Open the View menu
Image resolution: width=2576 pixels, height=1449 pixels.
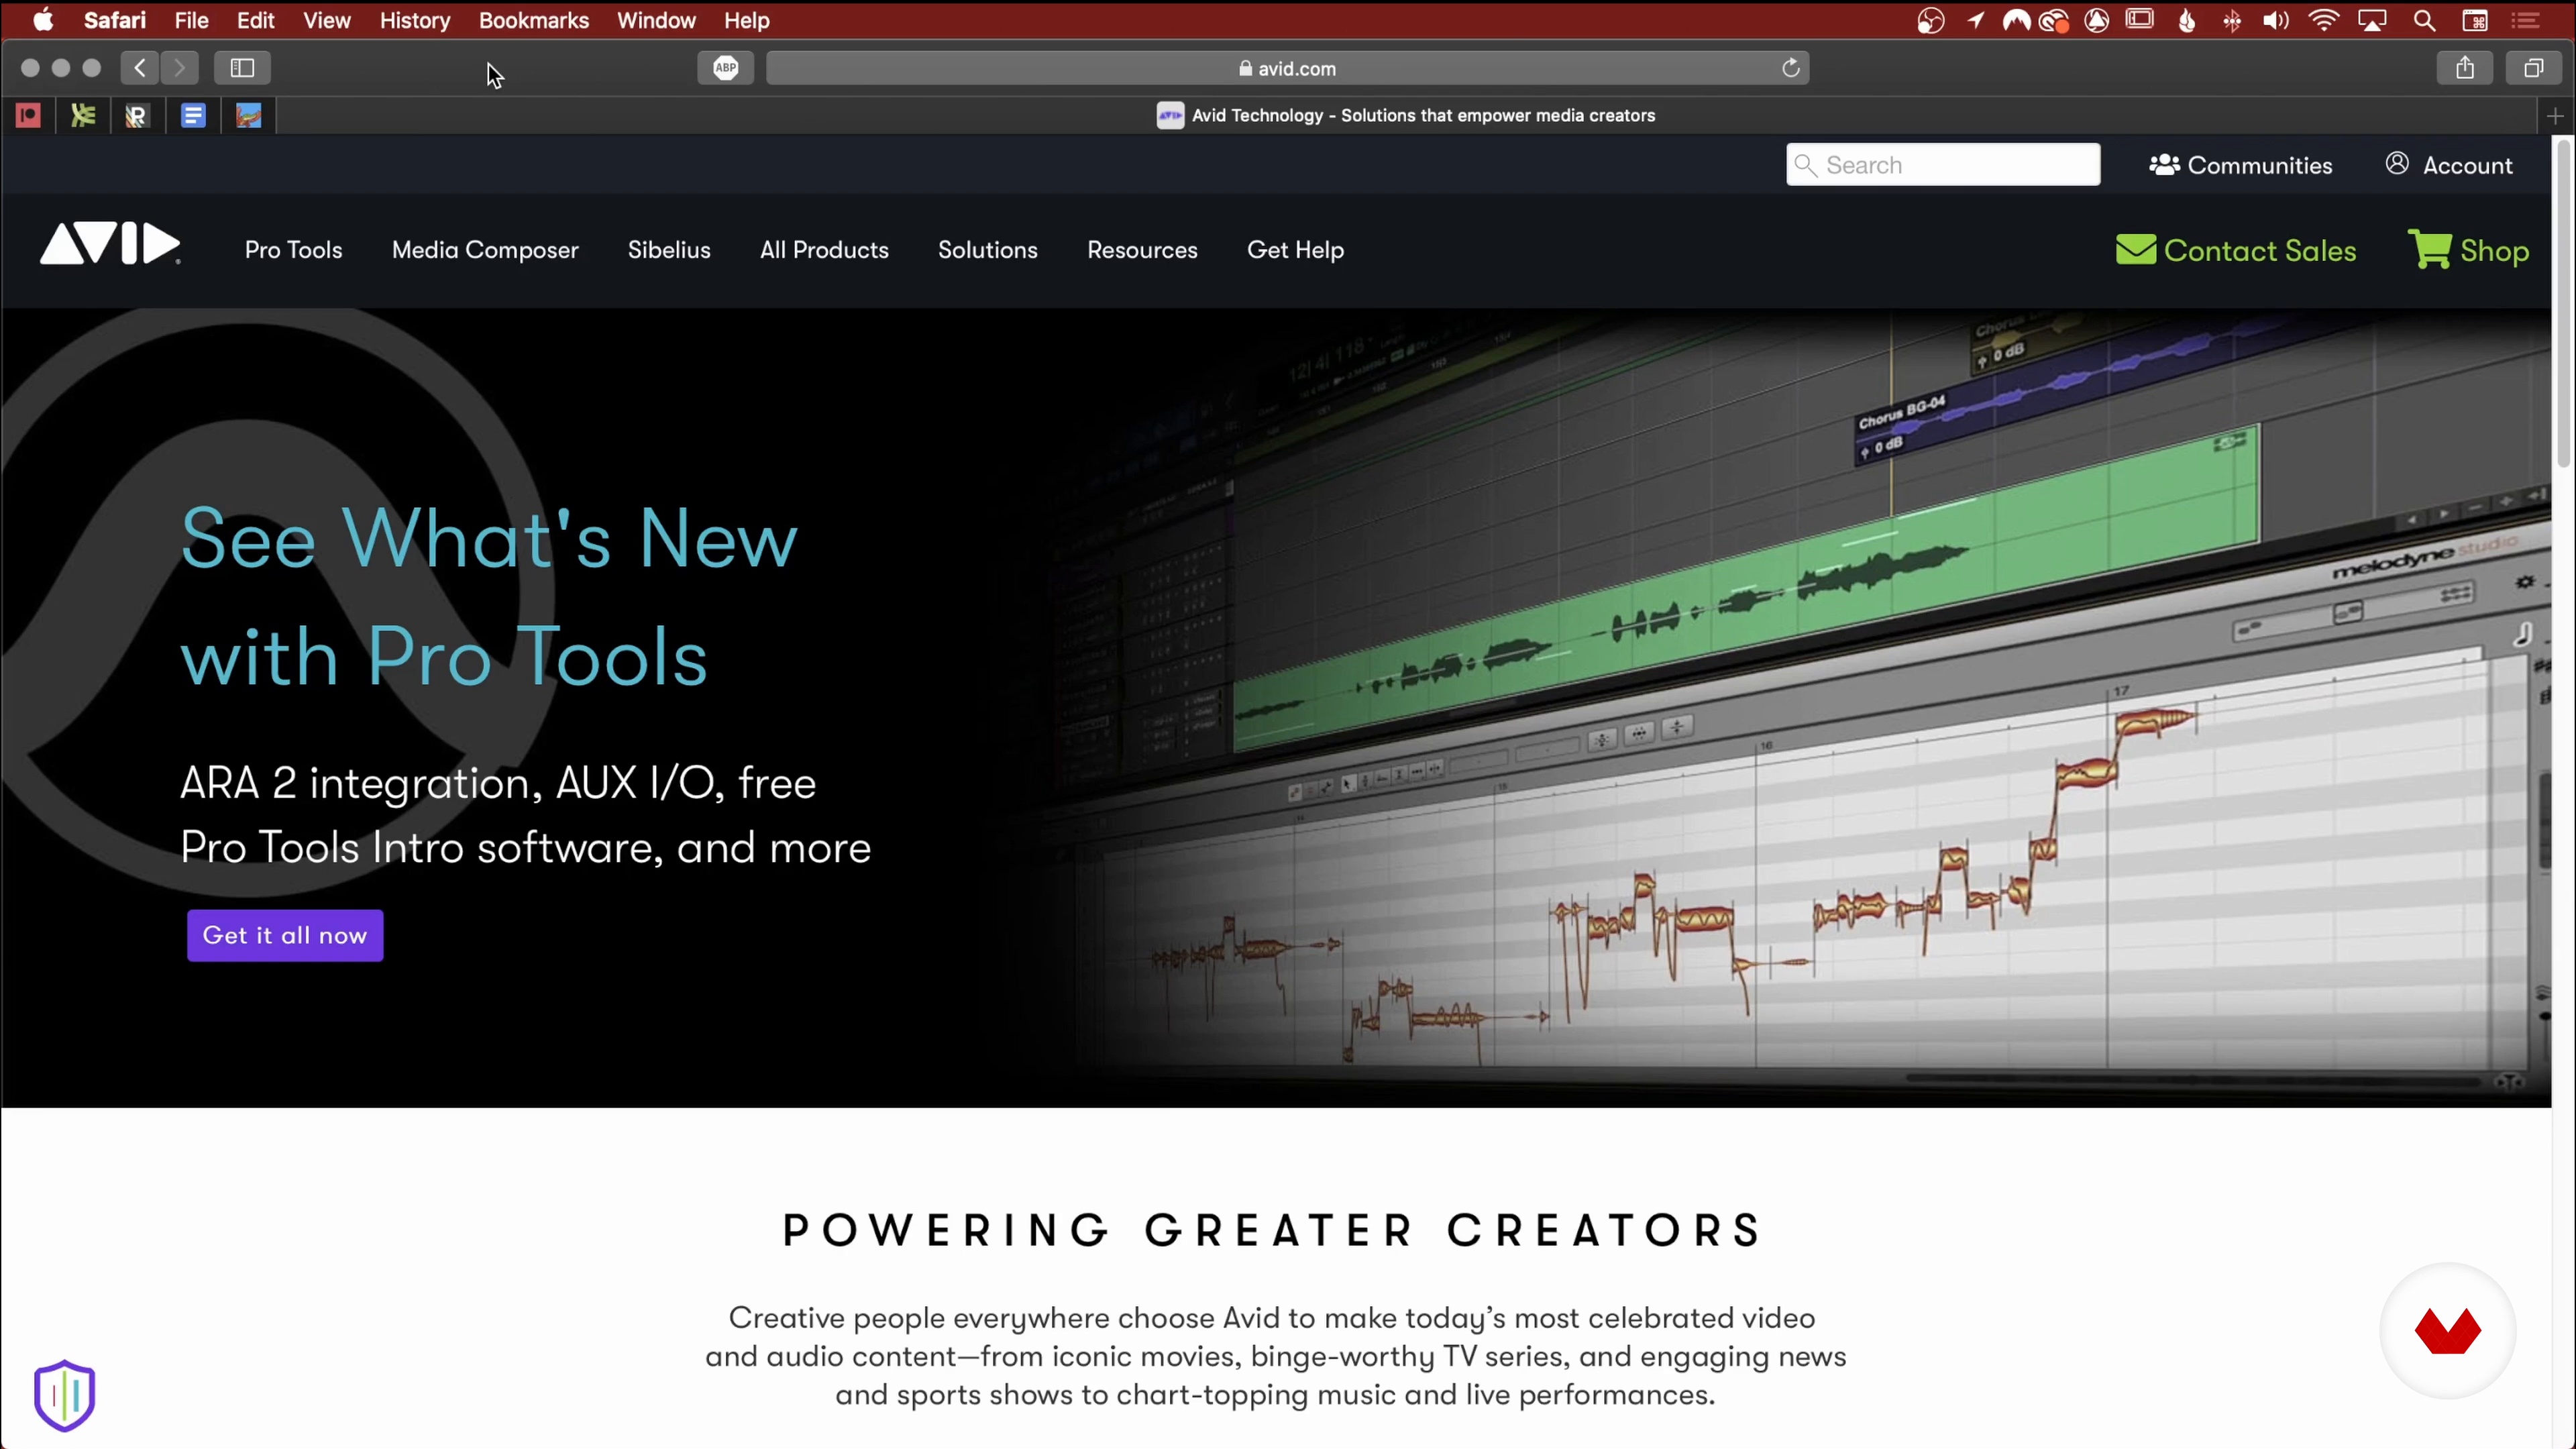327,20
